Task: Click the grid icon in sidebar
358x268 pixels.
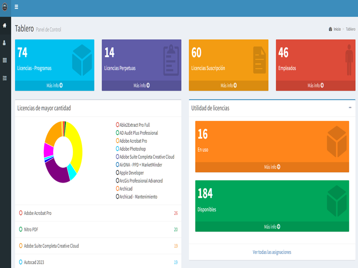Action: click(5, 60)
